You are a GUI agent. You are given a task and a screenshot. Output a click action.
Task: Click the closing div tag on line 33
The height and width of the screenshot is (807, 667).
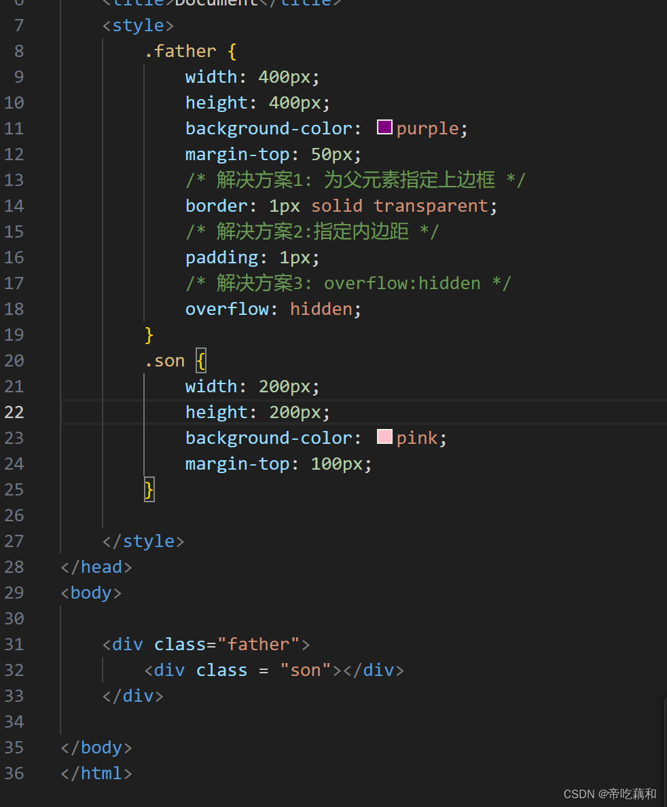[133, 696]
